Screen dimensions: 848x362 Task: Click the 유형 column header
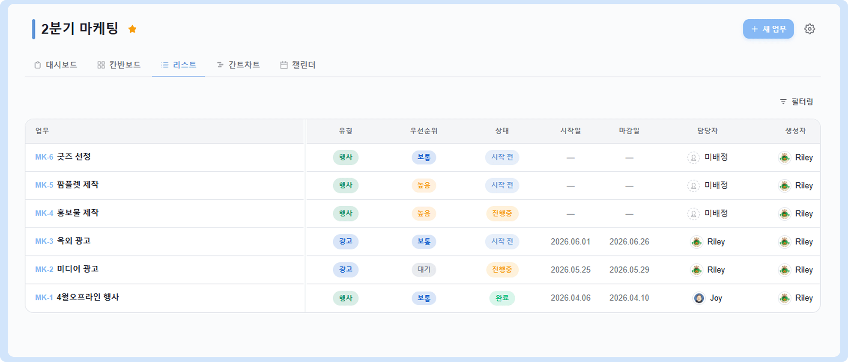346,131
